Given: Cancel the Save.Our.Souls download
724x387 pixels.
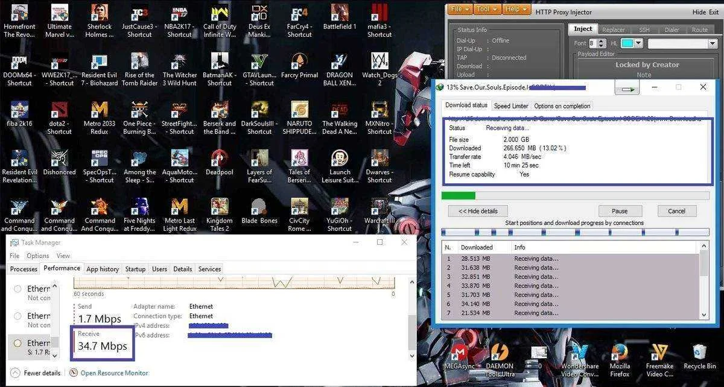Looking at the screenshot, I should click(676, 211).
